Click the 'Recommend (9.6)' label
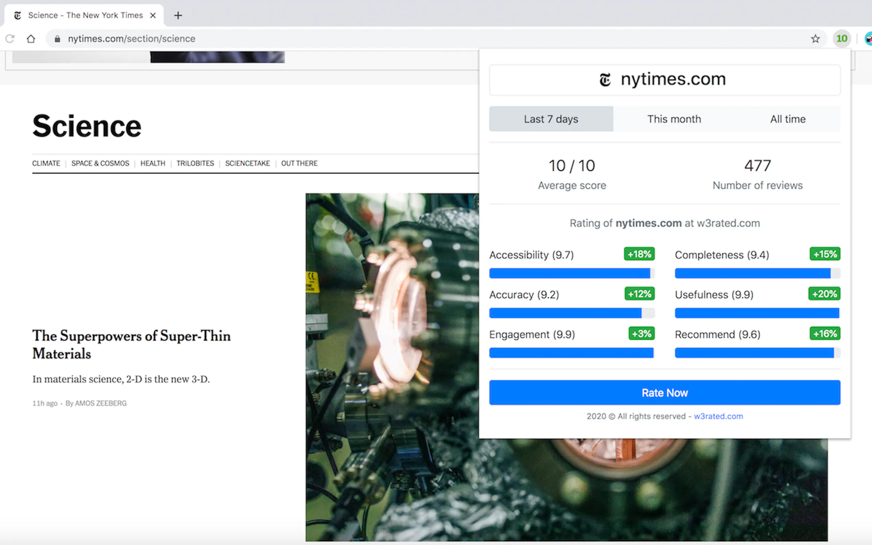The image size is (872, 545). [x=718, y=335]
